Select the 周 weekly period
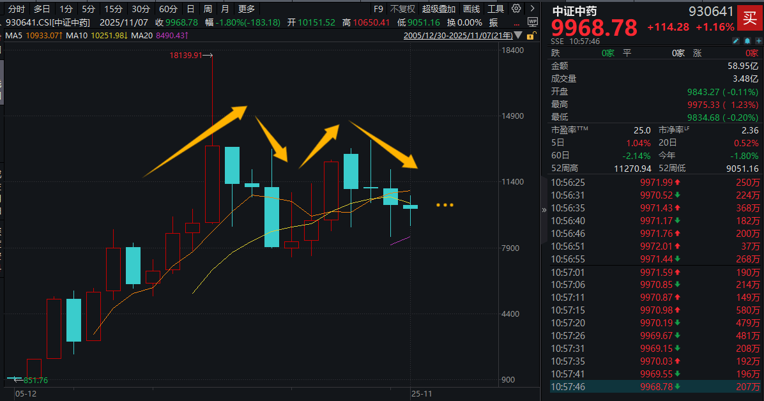 coord(208,9)
